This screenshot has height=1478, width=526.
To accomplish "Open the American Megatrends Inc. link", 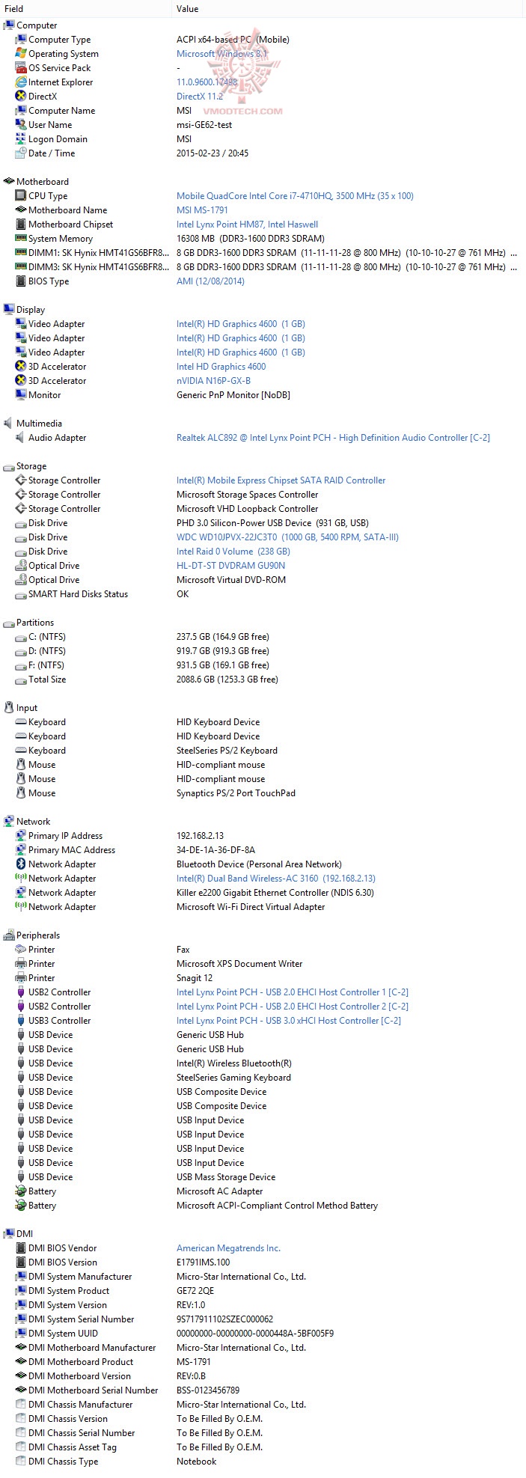I will click(x=228, y=1248).
